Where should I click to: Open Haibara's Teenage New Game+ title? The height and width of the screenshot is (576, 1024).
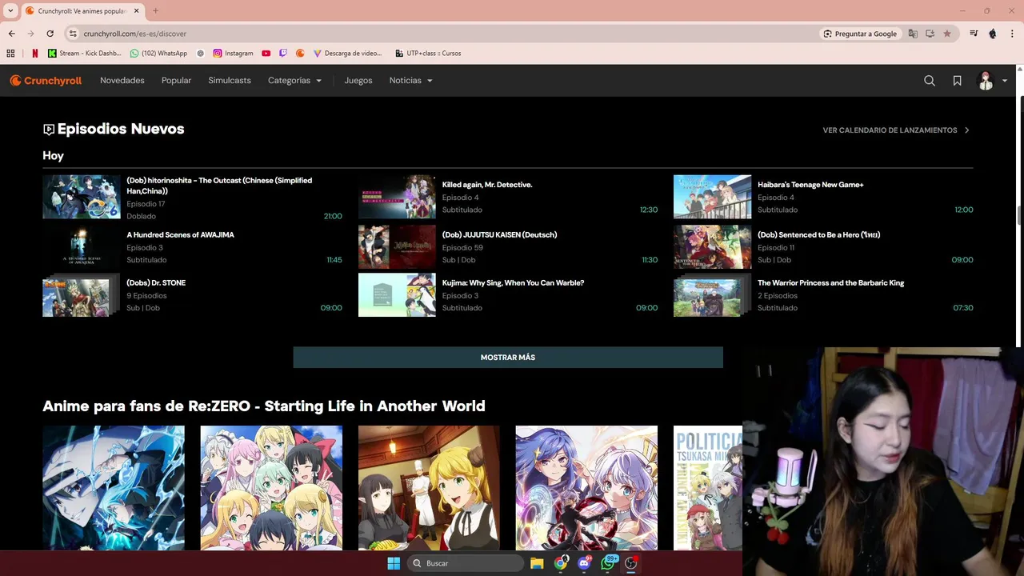pos(810,185)
